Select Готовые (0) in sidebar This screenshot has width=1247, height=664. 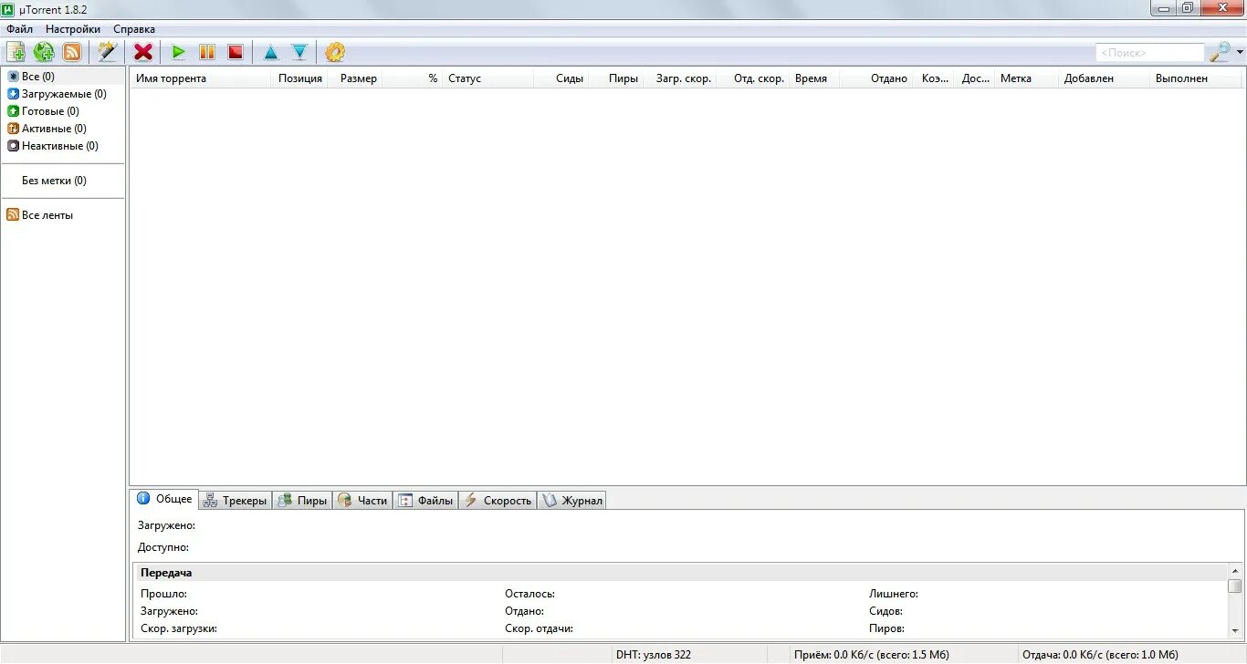pyautogui.click(x=43, y=111)
